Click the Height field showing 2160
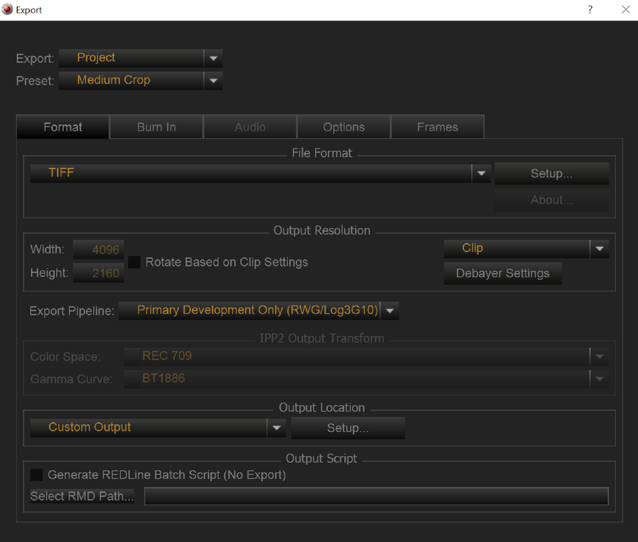The width and height of the screenshot is (638, 542). point(98,273)
